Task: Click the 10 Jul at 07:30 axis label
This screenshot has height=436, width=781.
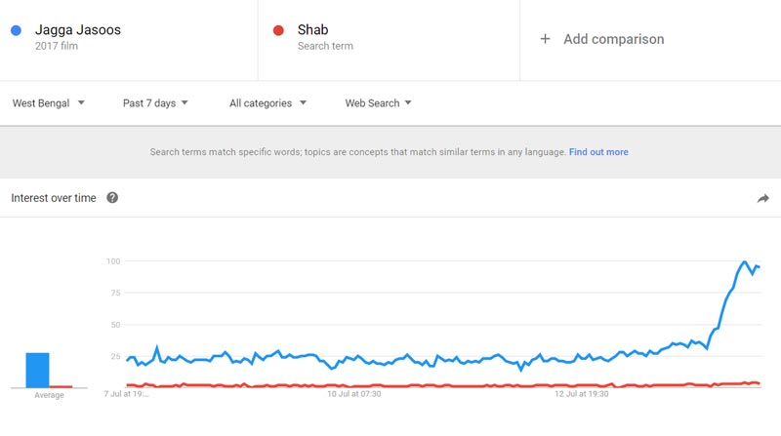Action: (353, 394)
